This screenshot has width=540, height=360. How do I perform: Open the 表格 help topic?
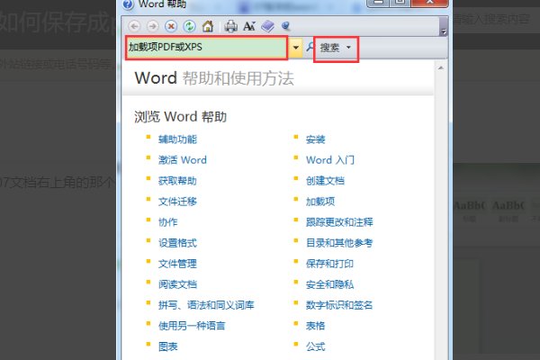(315, 326)
